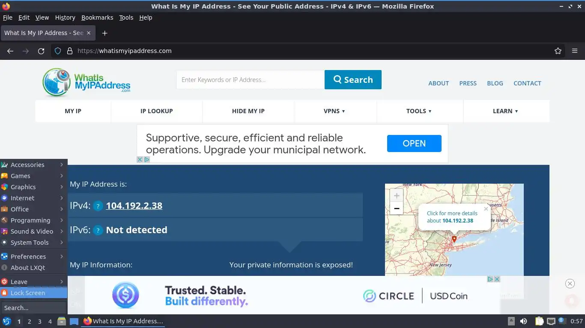This screenshot has height=328, width=585.
Task: Click the red location pin on the map
Action: [x=454, y=239]
